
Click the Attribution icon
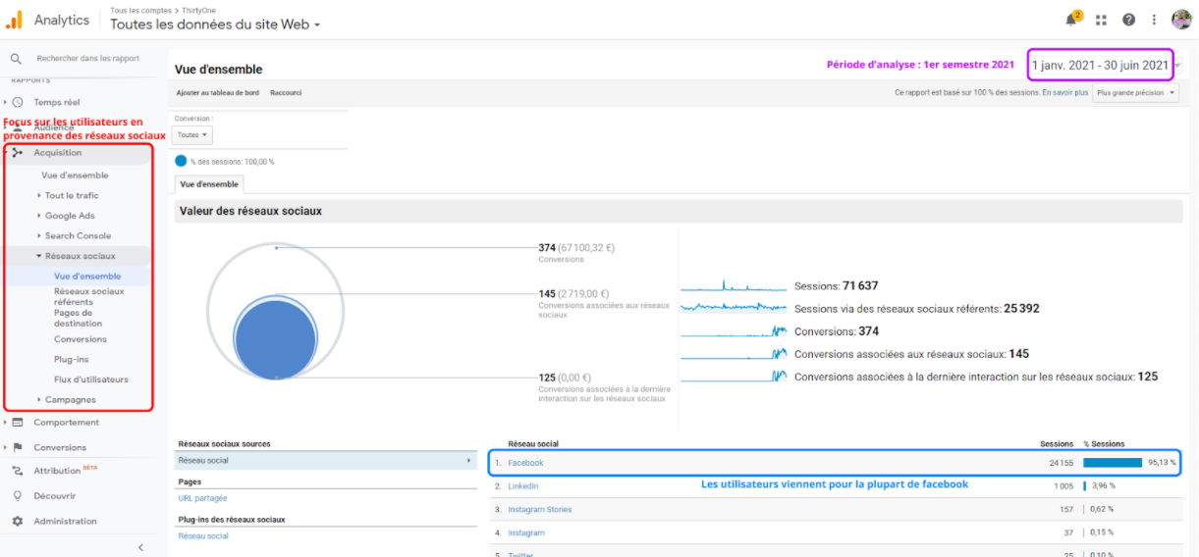point(18,471)
